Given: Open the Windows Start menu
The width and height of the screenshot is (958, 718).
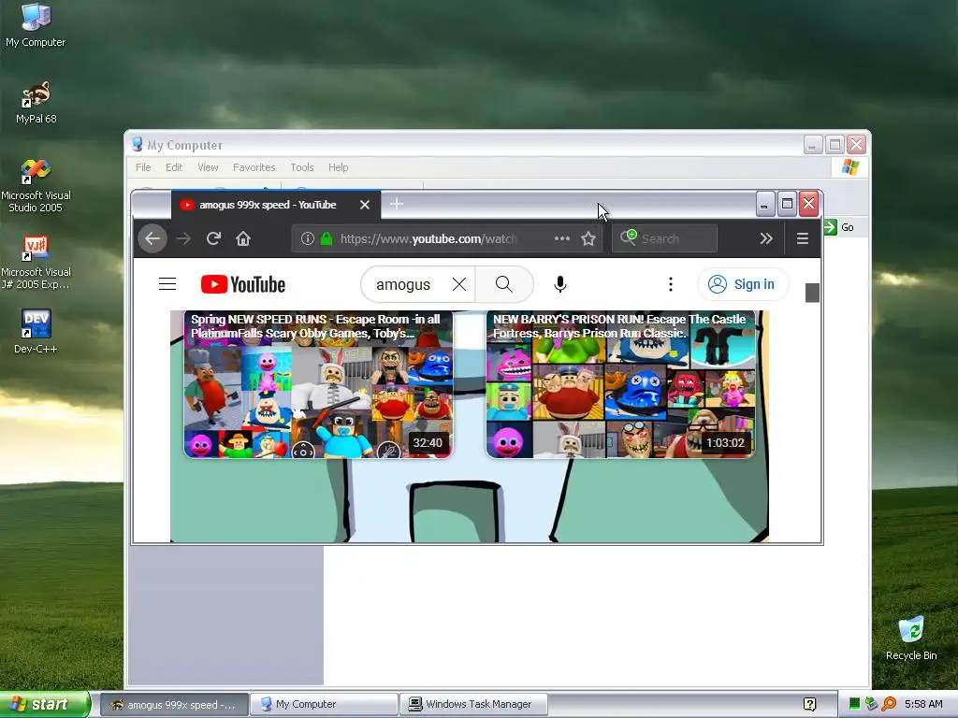Looking at the screenshot, I should [43, 704].
